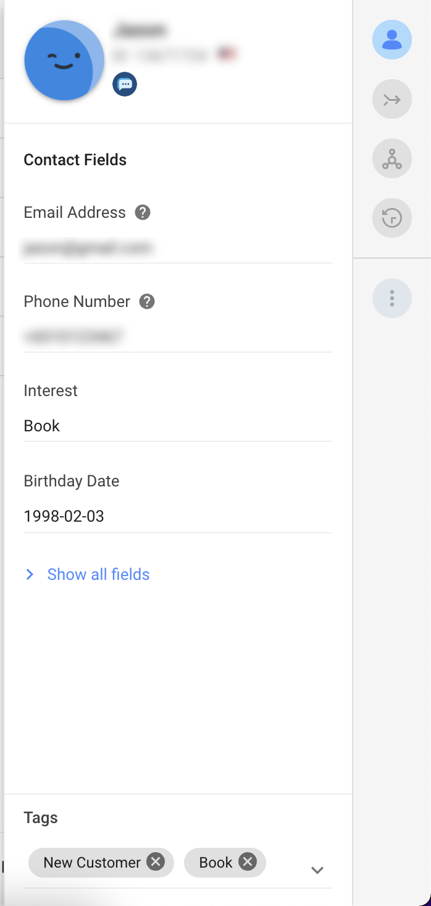This screenshot has width=431, height=906.
Task: Expand the Show all fields chevron
Action: 30,575
